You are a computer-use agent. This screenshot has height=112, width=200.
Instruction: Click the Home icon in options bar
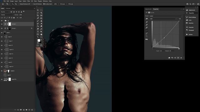tap(3, 4)
